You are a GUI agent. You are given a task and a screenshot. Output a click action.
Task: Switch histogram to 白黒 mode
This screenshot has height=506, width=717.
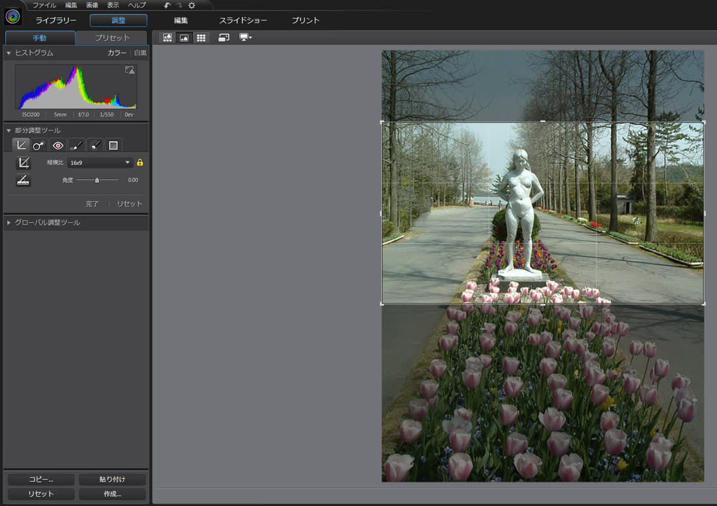[140, 53]
